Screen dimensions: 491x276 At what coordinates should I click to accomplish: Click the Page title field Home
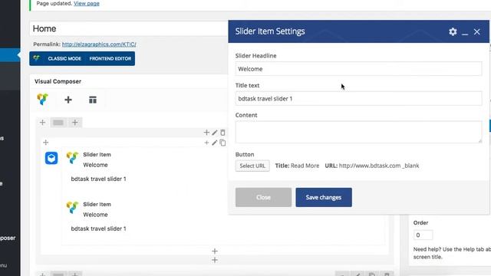[x=129, y=28]
